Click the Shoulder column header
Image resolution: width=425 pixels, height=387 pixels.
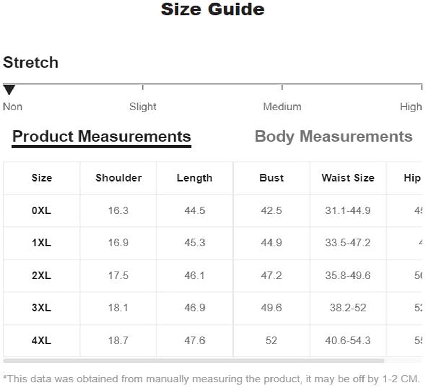tap(118, 178)
